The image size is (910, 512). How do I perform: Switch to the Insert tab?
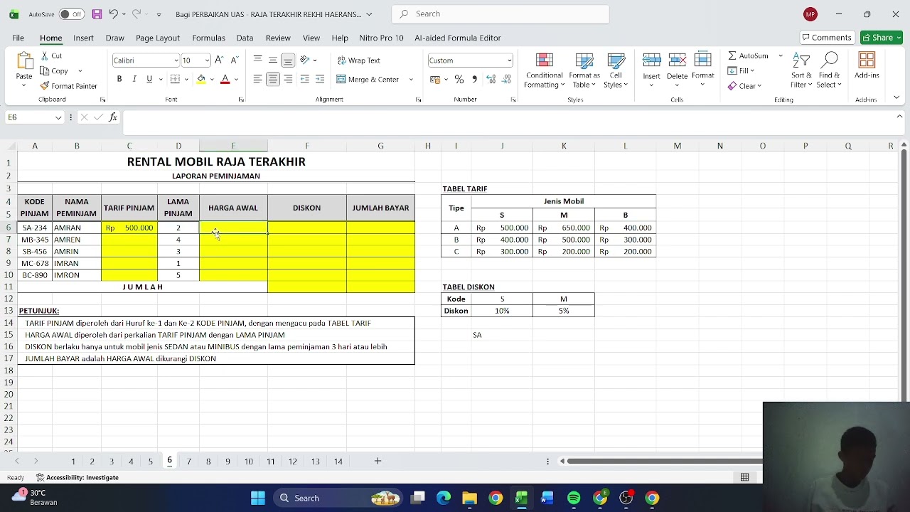tap(83, 38)
